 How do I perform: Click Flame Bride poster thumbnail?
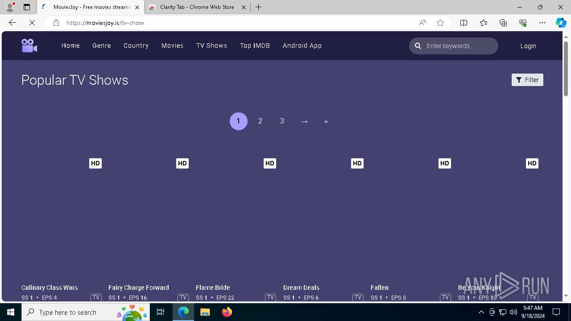(236, 218)
